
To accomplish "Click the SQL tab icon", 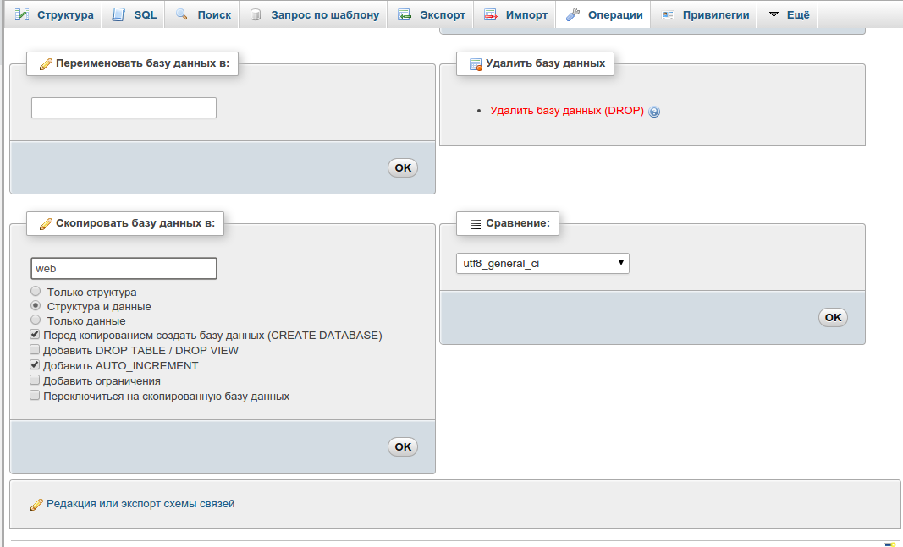I will [x=118, y=14].
